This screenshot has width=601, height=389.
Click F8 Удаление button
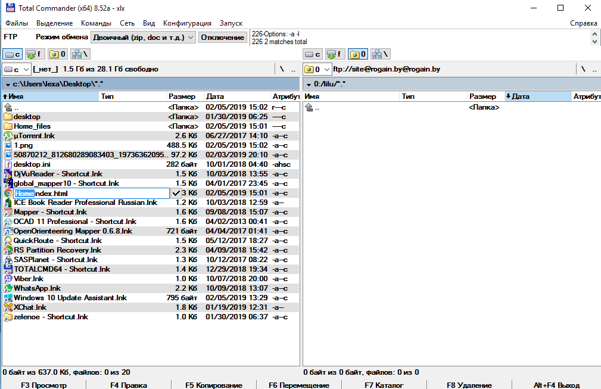(x=469, y=385)
